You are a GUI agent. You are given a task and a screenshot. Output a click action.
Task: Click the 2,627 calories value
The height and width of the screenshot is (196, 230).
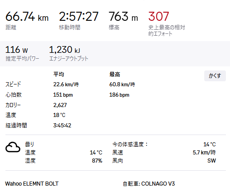coord(60,105)
